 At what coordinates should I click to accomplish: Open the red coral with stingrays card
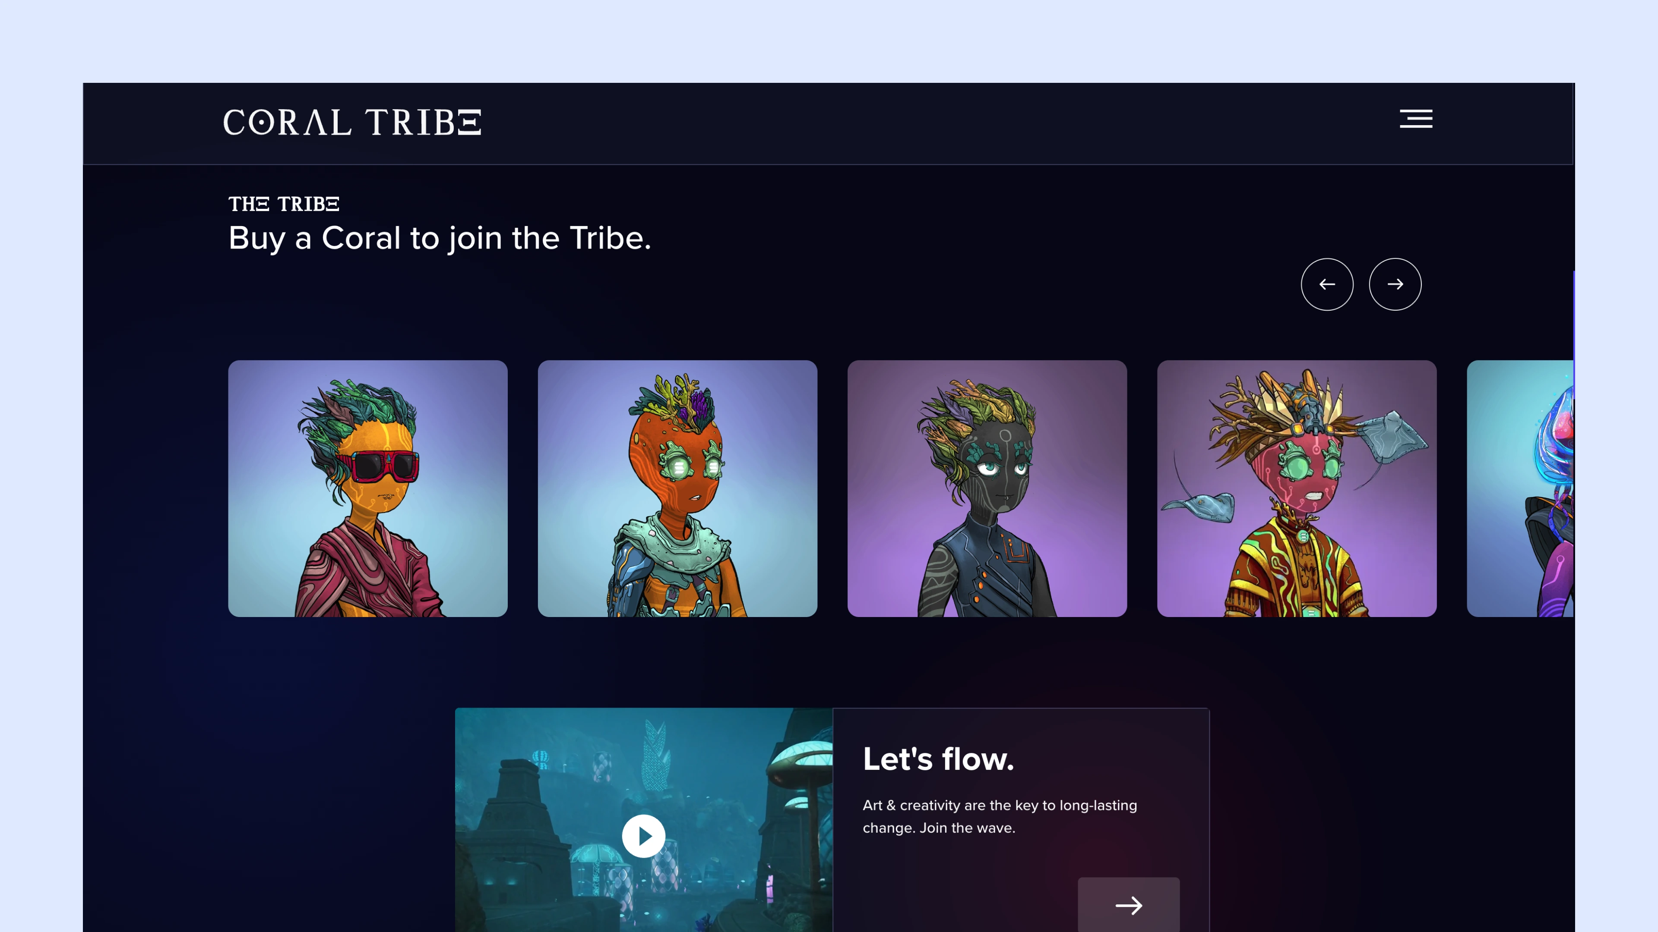[x=1296, y=488]
